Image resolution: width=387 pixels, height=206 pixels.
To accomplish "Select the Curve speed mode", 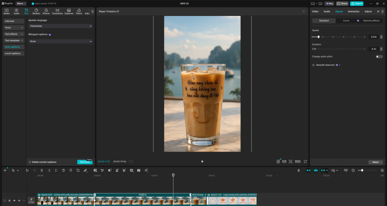I will [x=346, y=21].
